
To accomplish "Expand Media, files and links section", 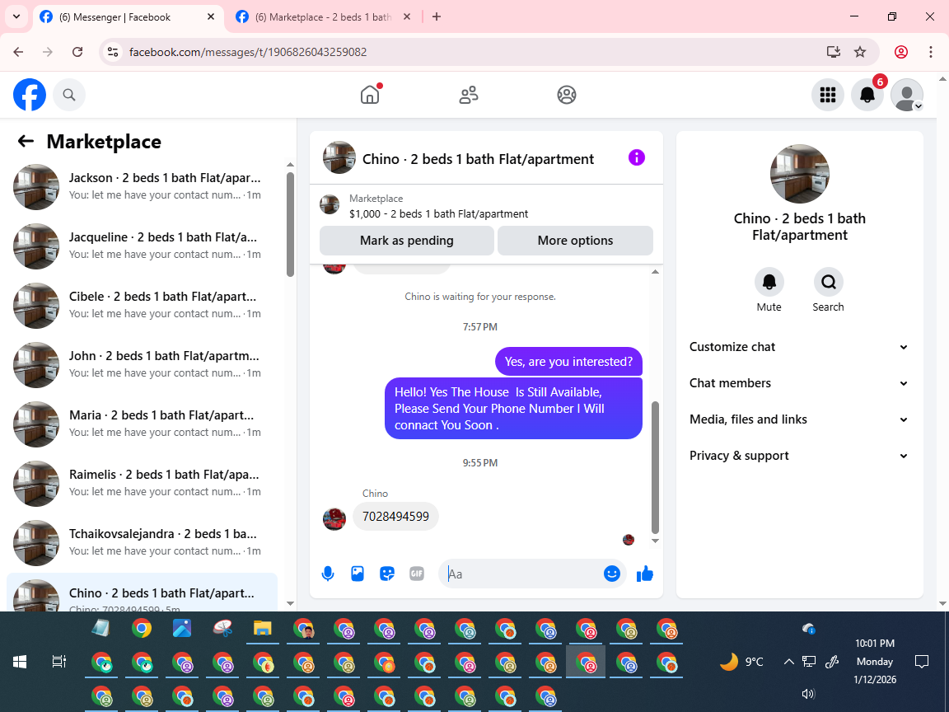I will click(799, 419).
